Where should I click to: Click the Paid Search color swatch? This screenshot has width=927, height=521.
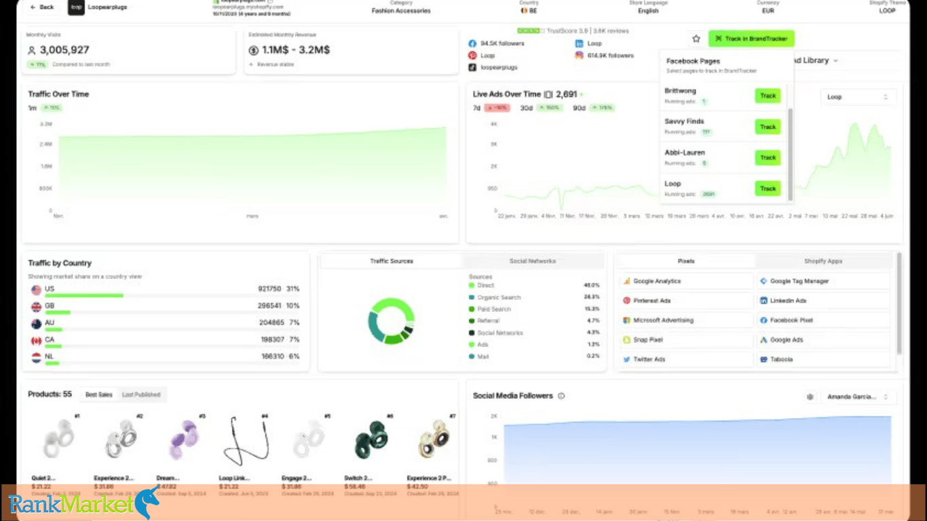click(x=472, y=309)
